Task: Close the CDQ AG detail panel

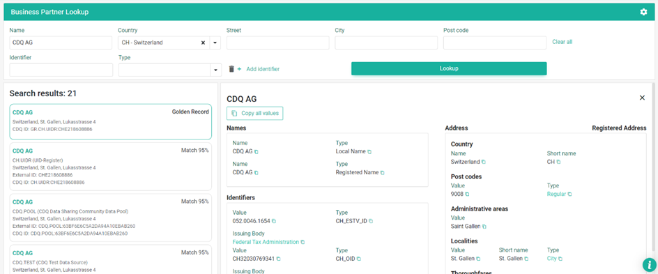Action: [x=642, y=98]
